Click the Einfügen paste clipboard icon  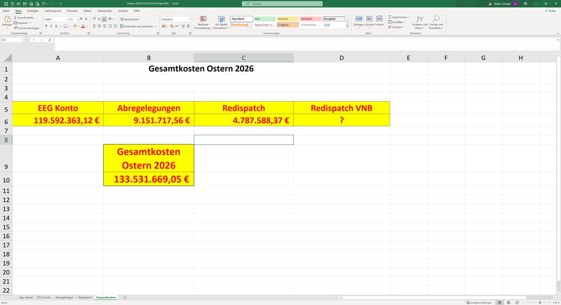pos(7,19)
